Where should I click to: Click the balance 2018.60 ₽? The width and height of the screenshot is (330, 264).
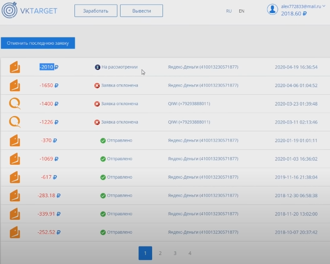(294, 14)
